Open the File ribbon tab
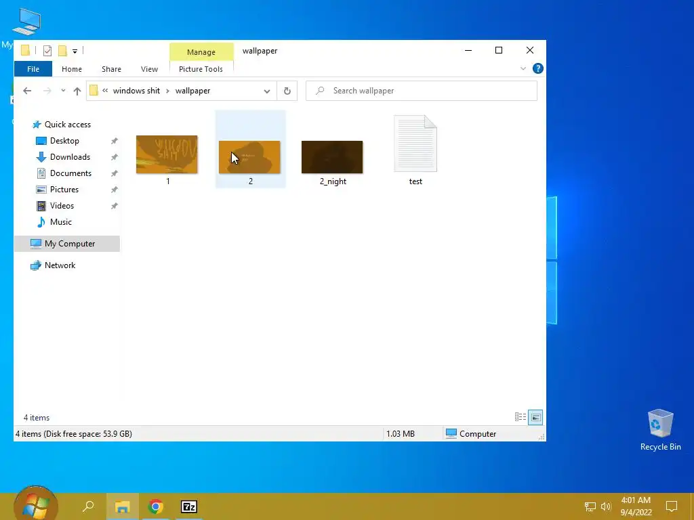The width and height of the screenshot is (694, 520). [x=33, y=69]
